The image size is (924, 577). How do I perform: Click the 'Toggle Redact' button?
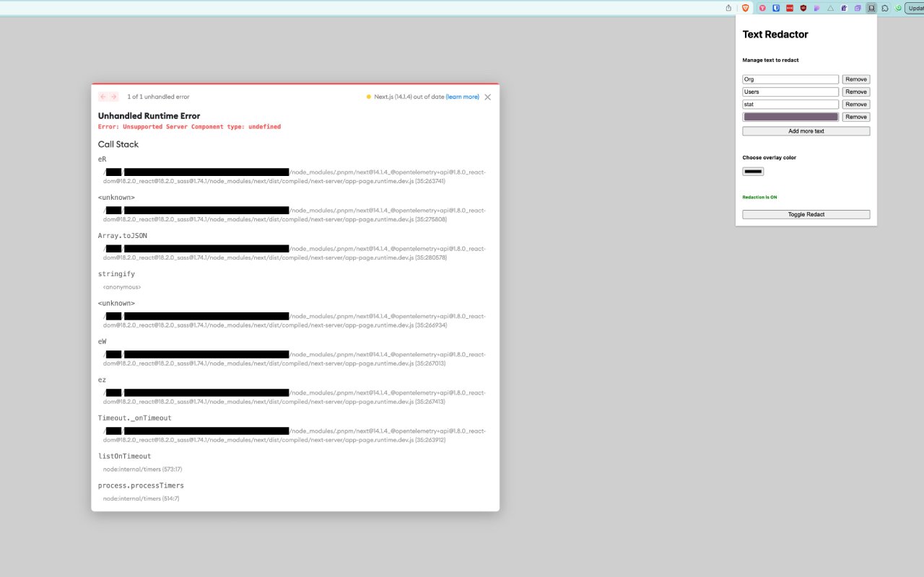(x=806, y=214)
